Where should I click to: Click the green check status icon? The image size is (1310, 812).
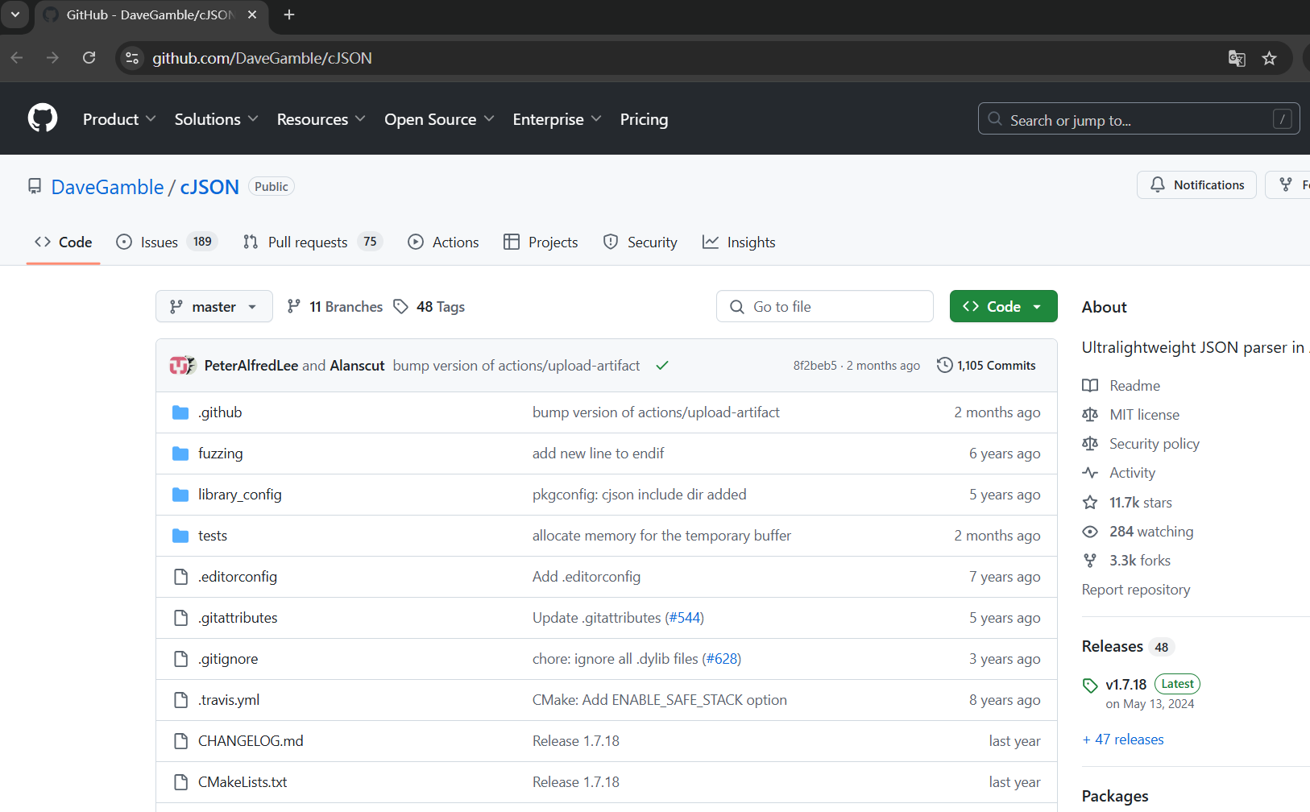click(x=662, y=366)
